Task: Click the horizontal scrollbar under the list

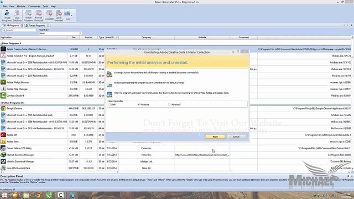Action: (117, 172)
